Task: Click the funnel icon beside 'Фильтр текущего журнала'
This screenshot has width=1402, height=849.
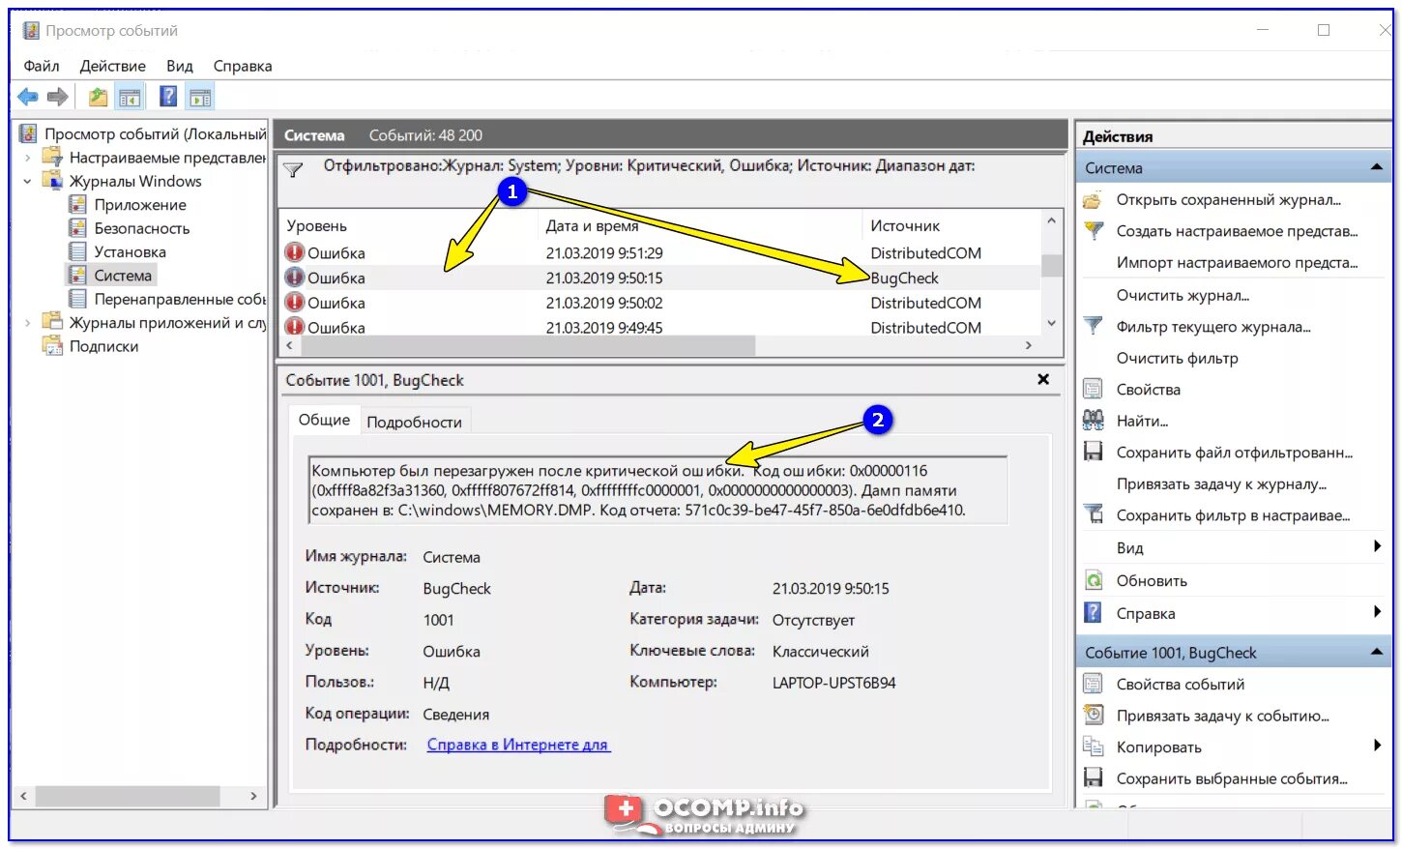Action: tap(1093, 326)
